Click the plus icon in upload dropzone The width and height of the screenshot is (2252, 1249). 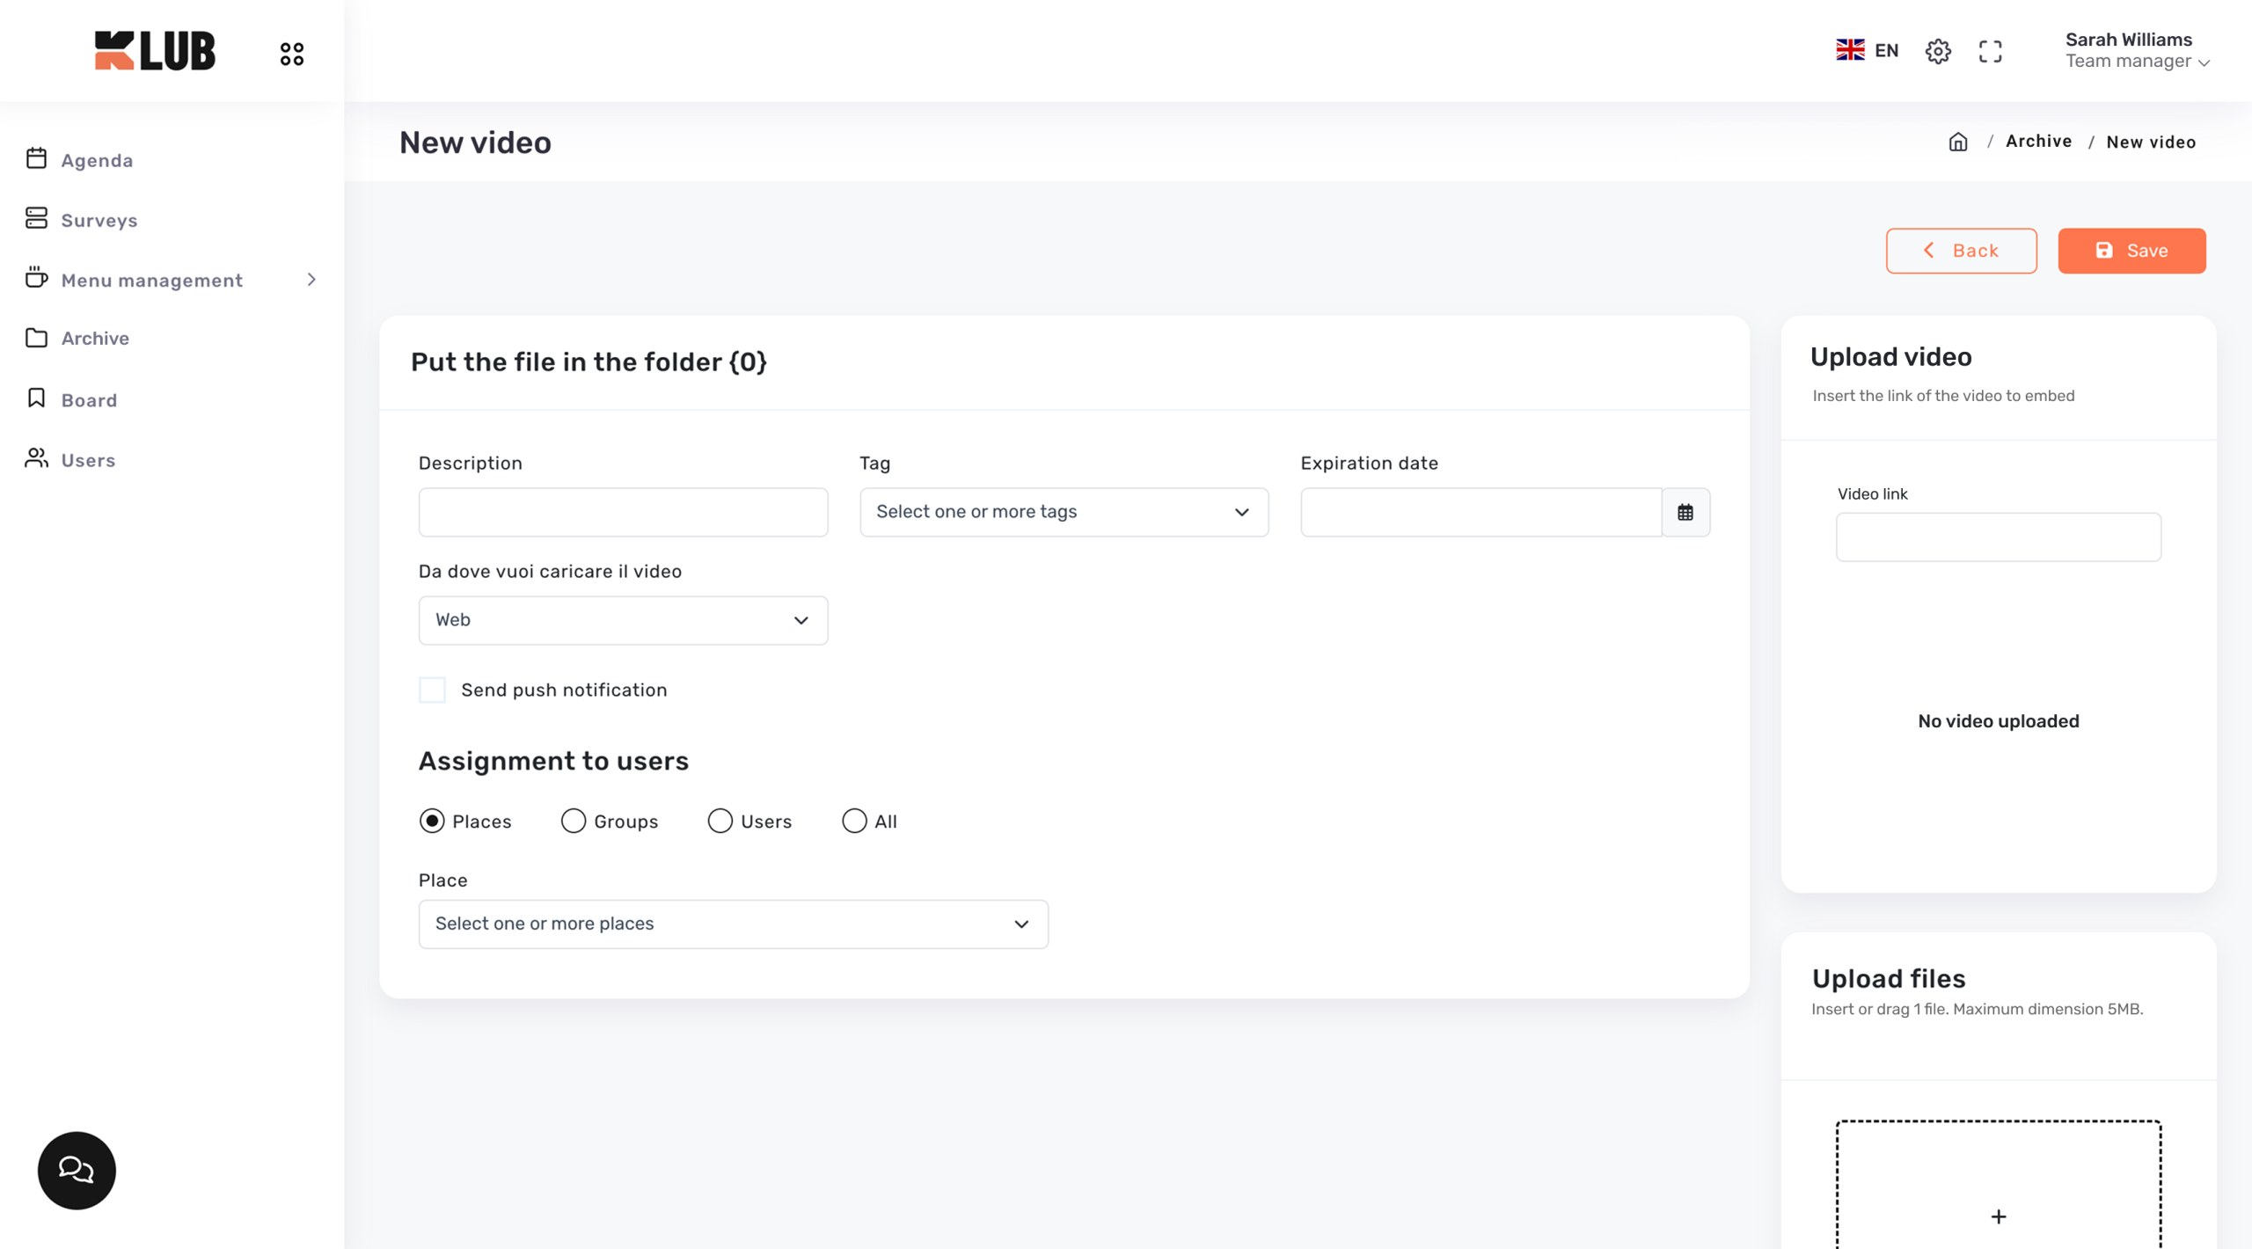pos(1998,1216)
